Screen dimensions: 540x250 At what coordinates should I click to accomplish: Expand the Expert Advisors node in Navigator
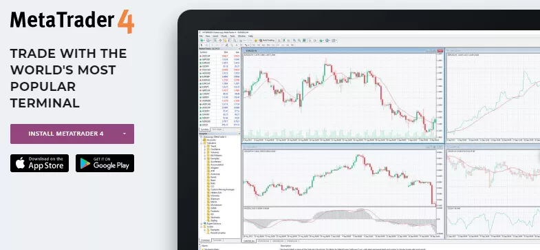coord(201,224)
